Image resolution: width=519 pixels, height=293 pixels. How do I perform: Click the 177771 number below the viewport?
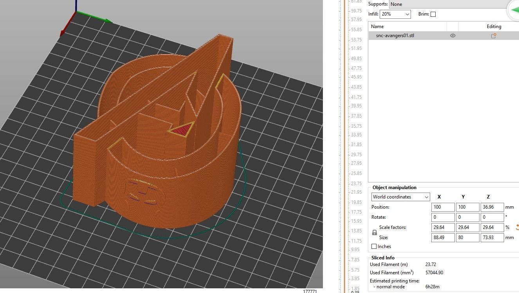(310, 291)
